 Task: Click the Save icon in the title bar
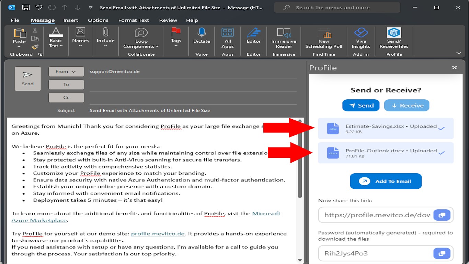(26, 7)
